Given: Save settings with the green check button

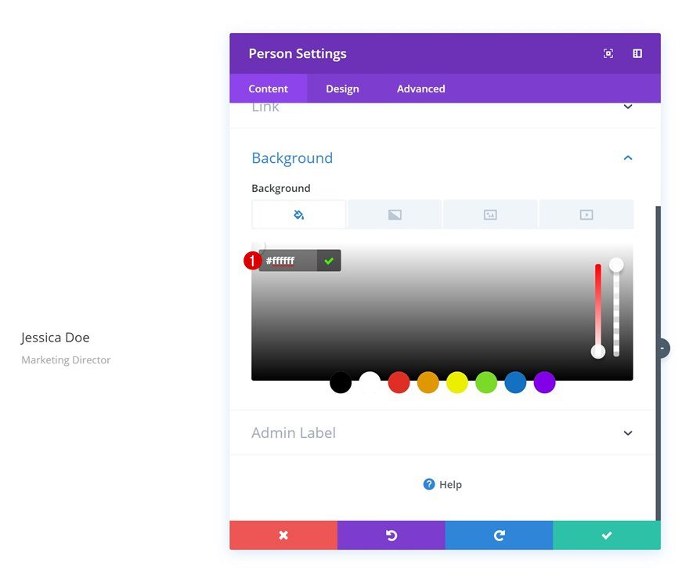Looking at the screenshot, I should click(606, 535).
